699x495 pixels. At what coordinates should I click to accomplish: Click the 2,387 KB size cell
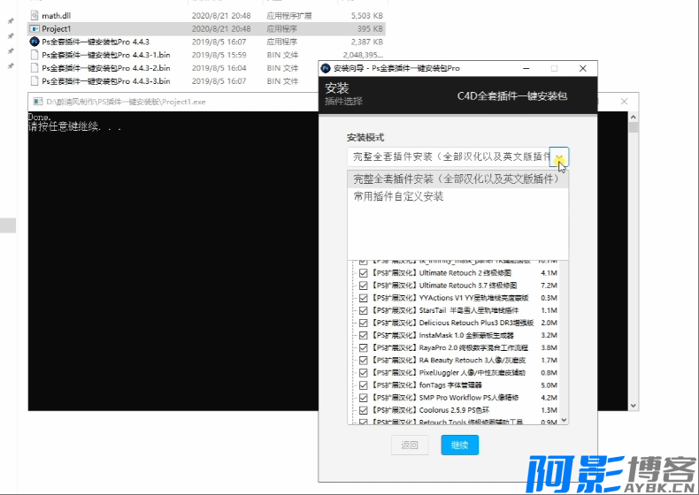[367, 42]
